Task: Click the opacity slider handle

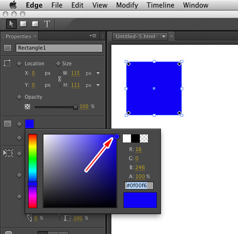Action: (x=75, y=107)
